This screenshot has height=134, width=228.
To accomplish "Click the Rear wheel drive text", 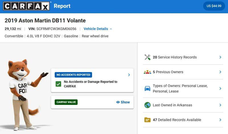I will [95, 36].
